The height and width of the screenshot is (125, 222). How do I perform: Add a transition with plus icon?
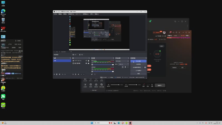(123, 67)
